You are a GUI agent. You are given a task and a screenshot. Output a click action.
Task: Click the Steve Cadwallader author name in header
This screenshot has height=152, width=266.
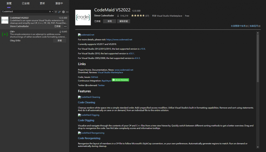[x=104, y=16]
